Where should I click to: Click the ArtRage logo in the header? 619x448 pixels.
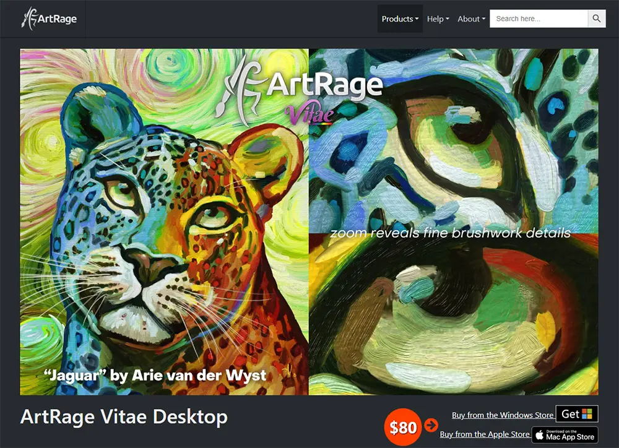49,19
